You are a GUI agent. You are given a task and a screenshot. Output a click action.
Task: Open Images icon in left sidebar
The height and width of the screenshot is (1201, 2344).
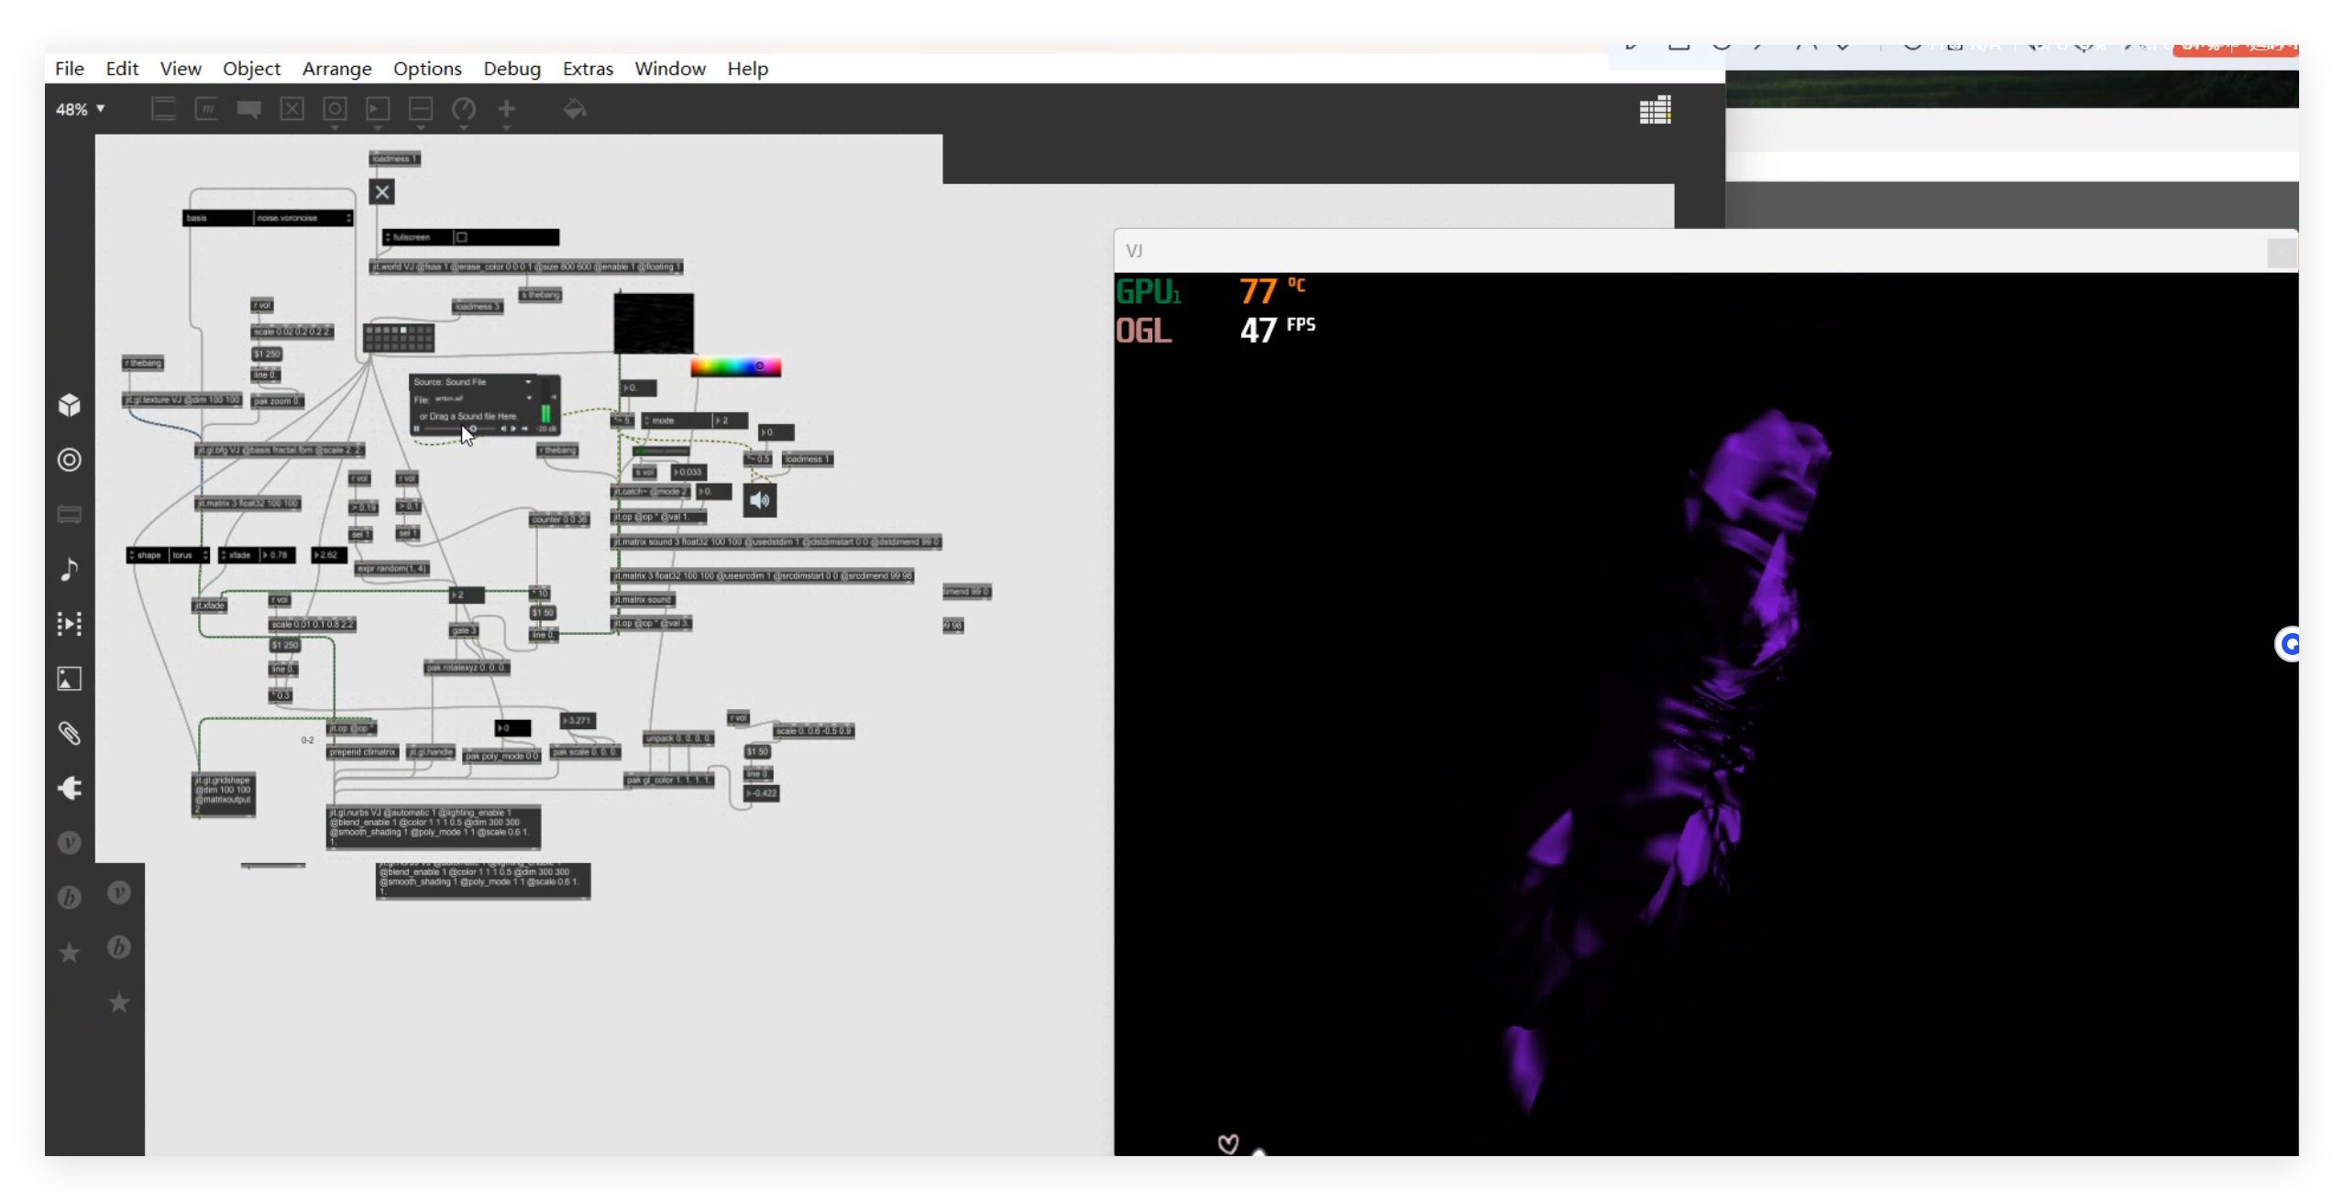pos(70,679)
